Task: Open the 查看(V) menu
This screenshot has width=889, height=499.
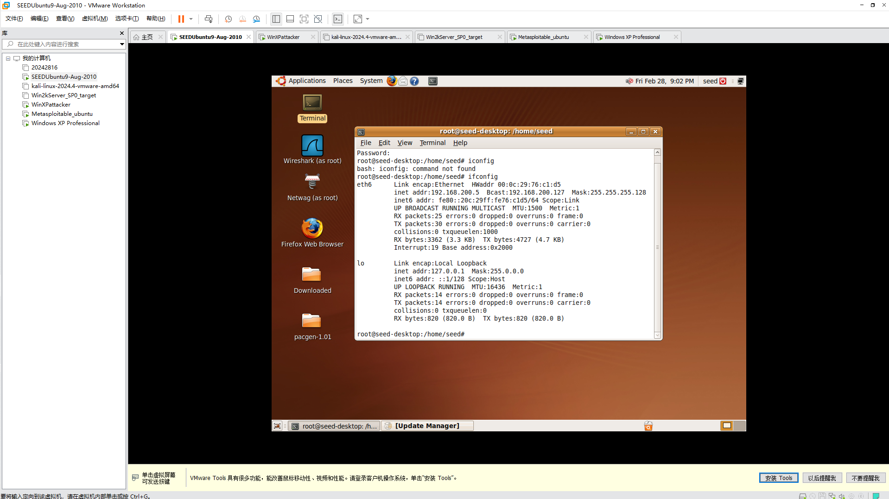Action: (65, 19)
